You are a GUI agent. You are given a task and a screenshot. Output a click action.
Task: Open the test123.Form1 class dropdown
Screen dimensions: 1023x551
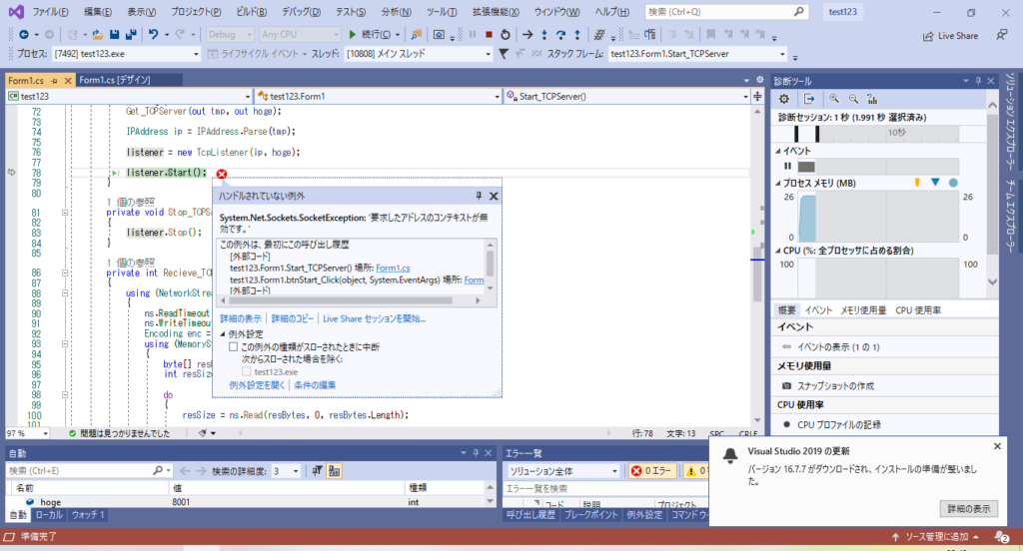point(379,97)
